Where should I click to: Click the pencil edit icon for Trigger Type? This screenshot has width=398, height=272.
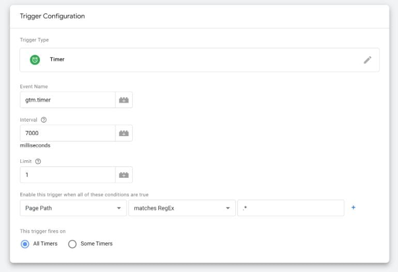coord(368,60)
